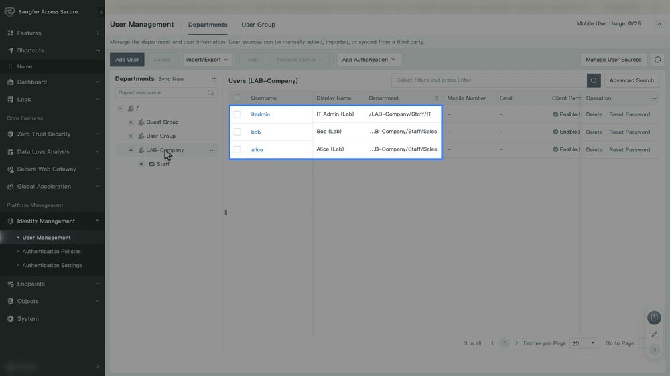This screenshot has width=670, height=376.
Task: Sort by the Department column arrows
Action: [x=436, y=98]
